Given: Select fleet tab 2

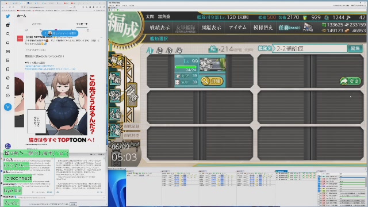Looking at the screenshot, I should point(160,50).
